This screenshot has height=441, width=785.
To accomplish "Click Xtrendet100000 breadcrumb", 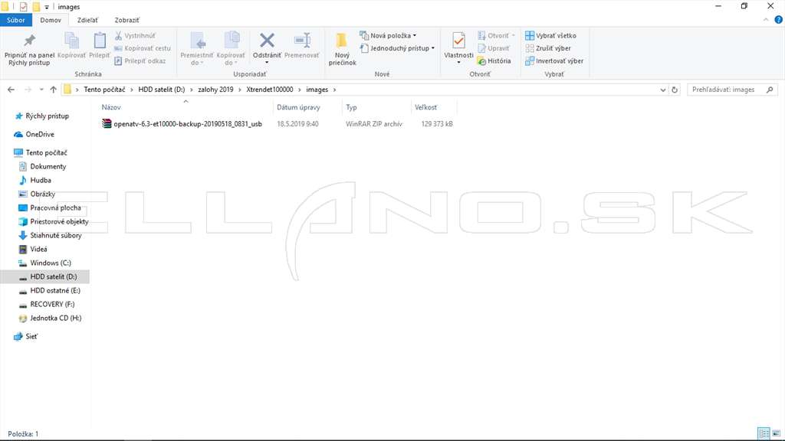I will 269,90.
